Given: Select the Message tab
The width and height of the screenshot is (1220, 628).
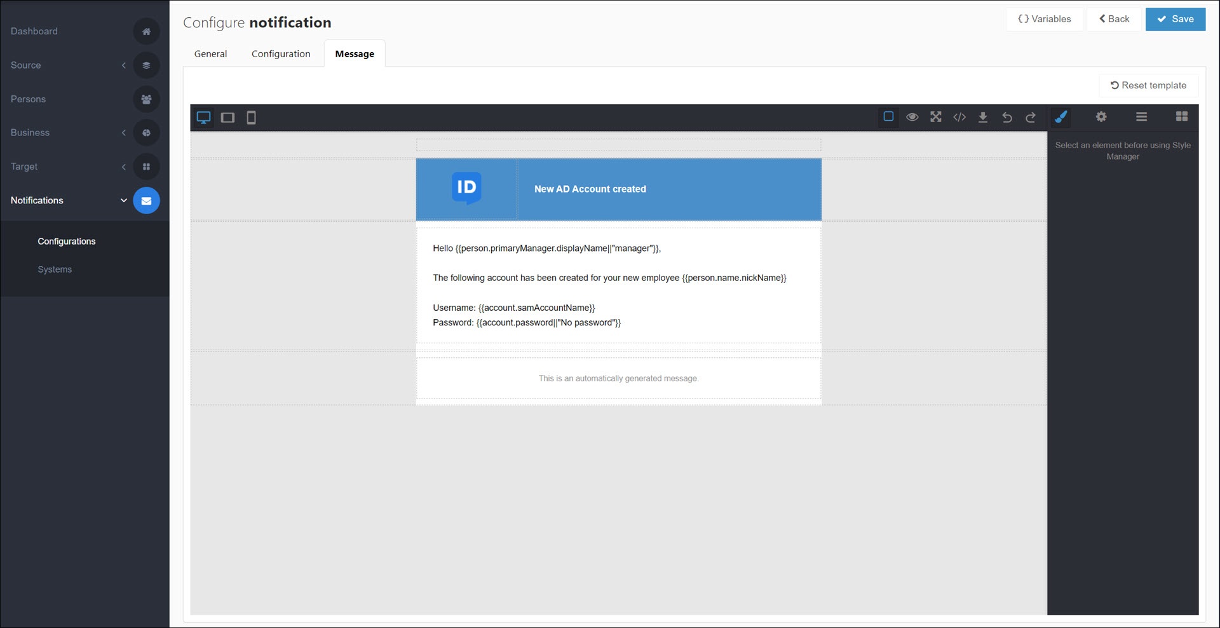Looking at the screenshot, I should point(355,54).
